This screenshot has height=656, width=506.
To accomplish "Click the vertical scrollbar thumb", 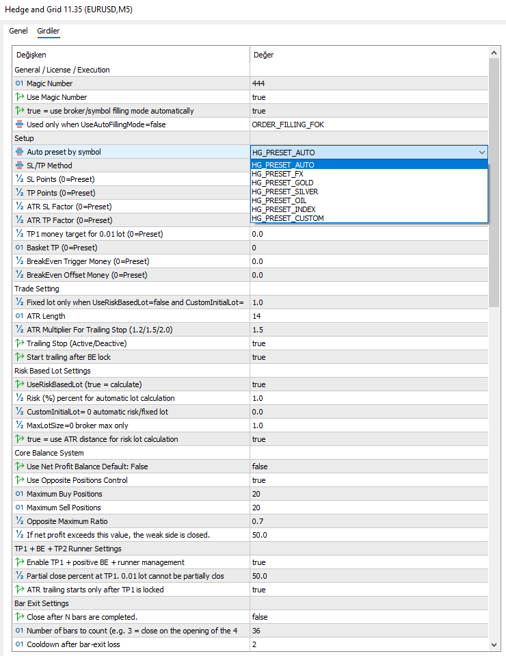I will (494, 183).
